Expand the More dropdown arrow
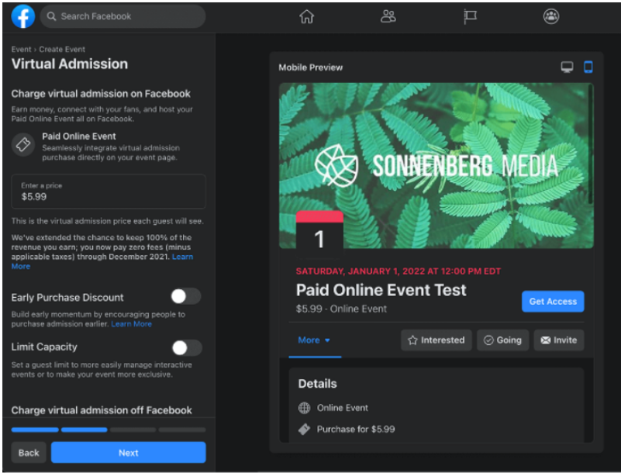 327,340
